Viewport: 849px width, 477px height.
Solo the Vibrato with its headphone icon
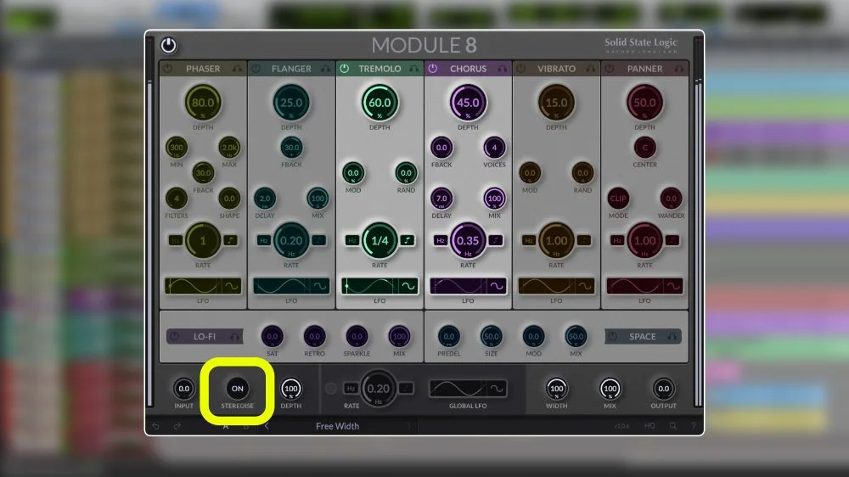tap(591, 69)
